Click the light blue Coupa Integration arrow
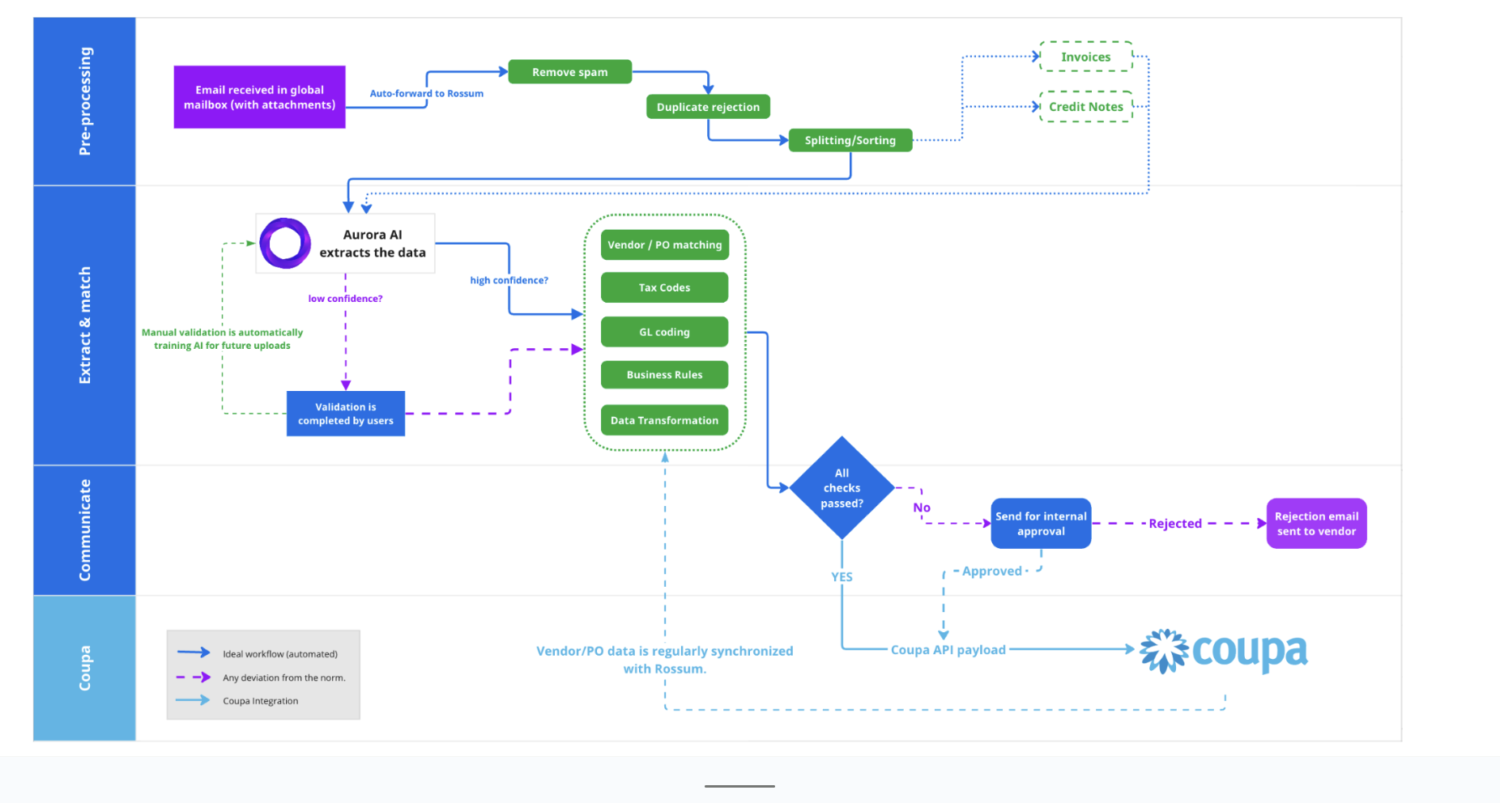 coord(194,700)
